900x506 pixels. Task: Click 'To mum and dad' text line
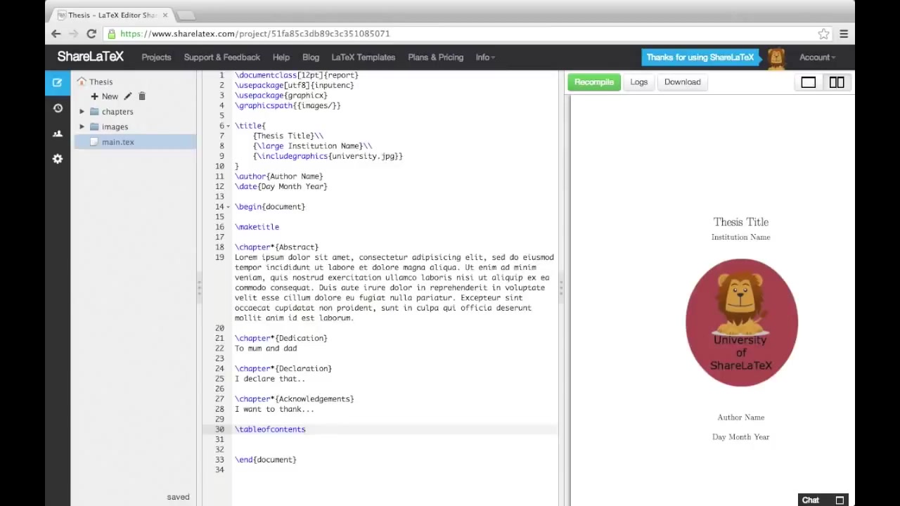tap(266, 349)
